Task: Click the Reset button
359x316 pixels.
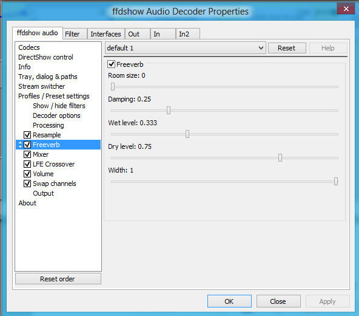Action: 287,48
